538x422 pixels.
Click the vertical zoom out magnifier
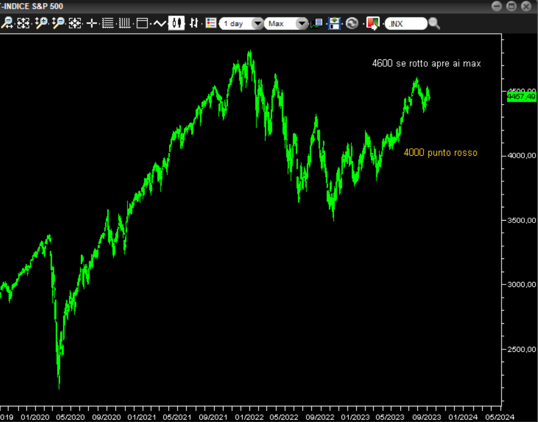pyautogui.click(x=58, y=23)
